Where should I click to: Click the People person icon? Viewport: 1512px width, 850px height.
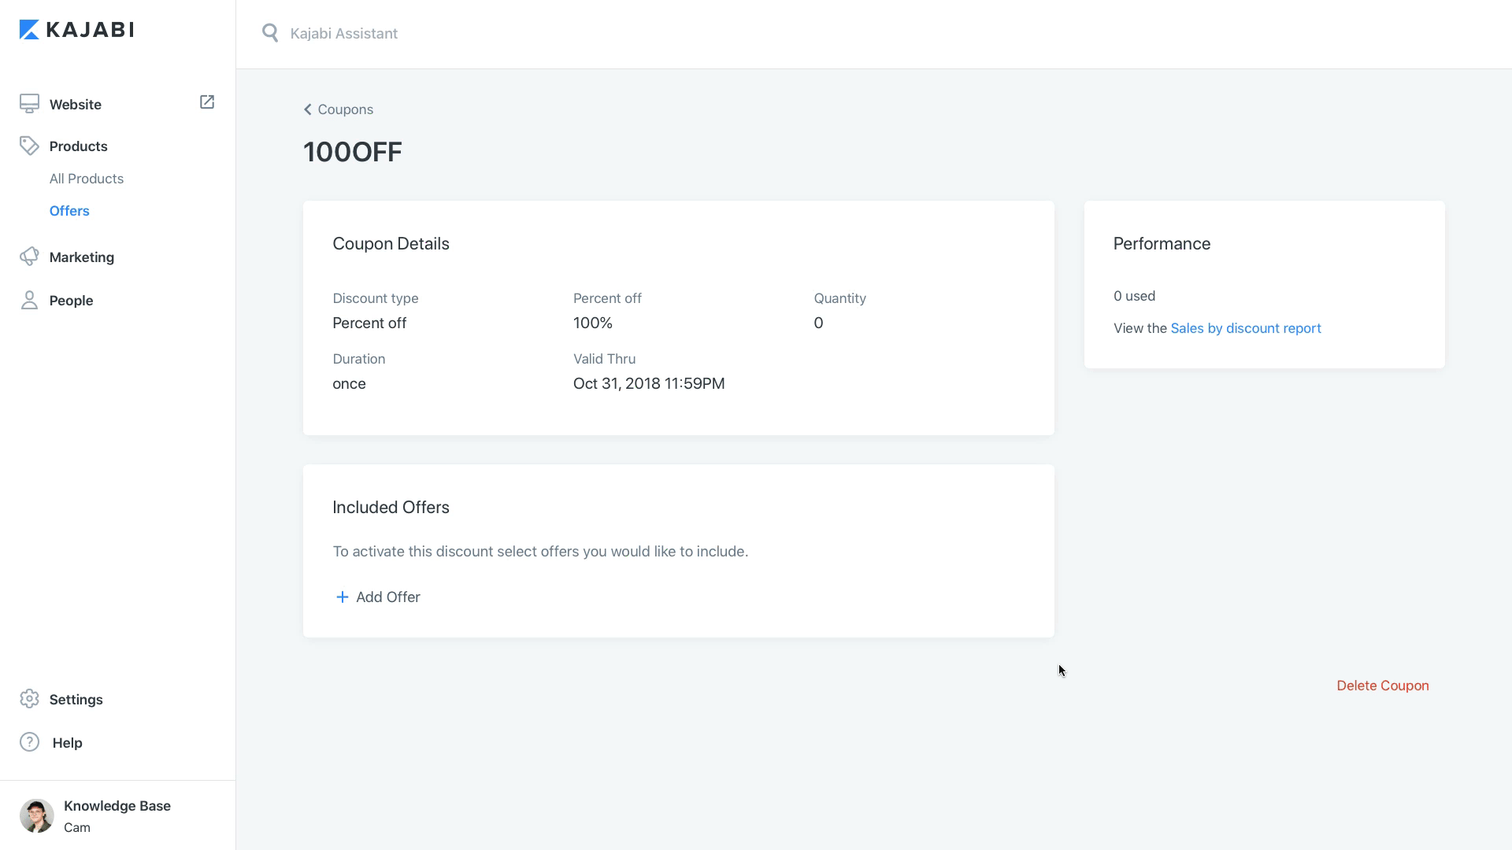point(29,300)
